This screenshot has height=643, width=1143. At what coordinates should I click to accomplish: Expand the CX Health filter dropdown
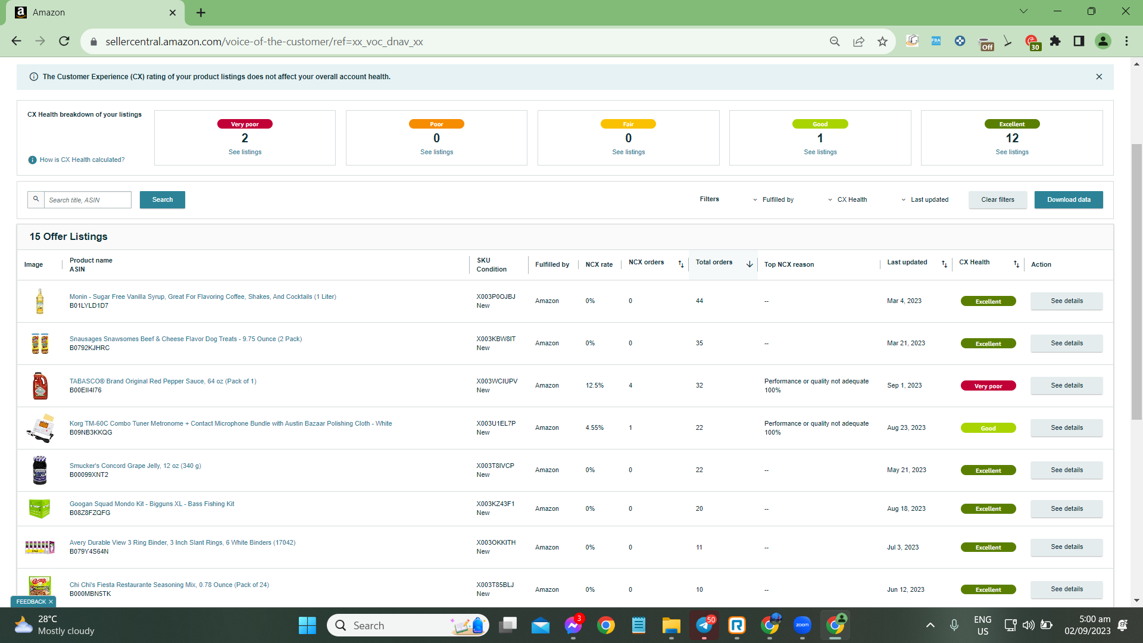click(847, 199)
